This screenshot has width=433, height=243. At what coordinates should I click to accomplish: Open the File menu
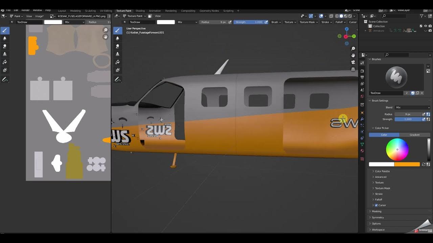(x=8, y=10)
